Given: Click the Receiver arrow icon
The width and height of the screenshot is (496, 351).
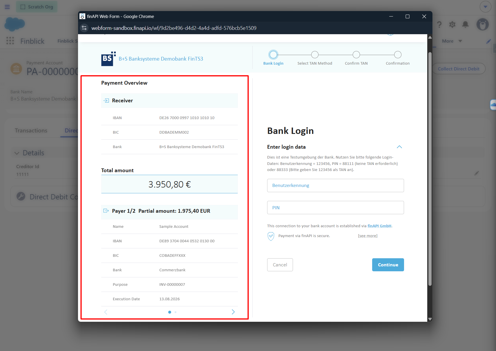Looking at the screenshot, I should (x=106, y=101).
